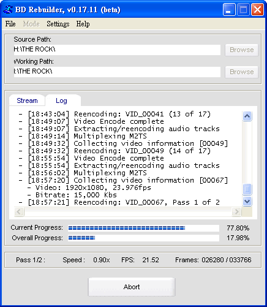Open the Settings menu

(x=58, y=24)
